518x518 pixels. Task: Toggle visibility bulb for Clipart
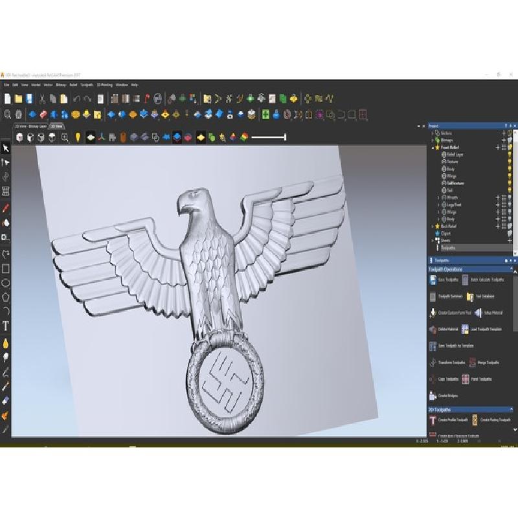(x=510, y=234)
